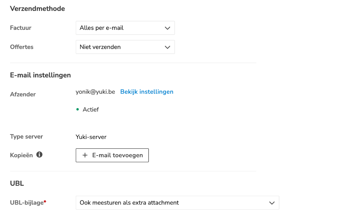Click the 'UBL-bijlage' label
The width and height of the screenshot is (352, 214).
pos(27,203)
